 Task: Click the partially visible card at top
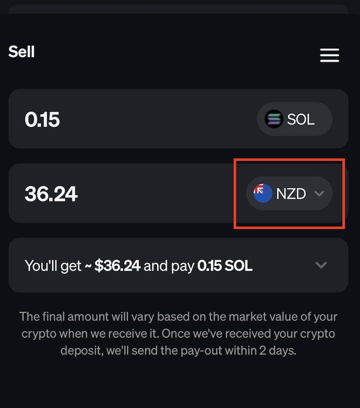178,9
